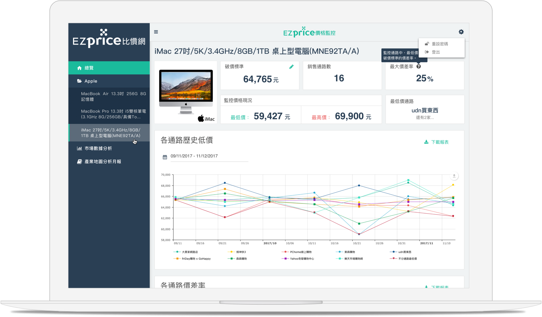Open 產業地圖分析月報 in the sidebar
542x317 pixels.
click(109, 161)
